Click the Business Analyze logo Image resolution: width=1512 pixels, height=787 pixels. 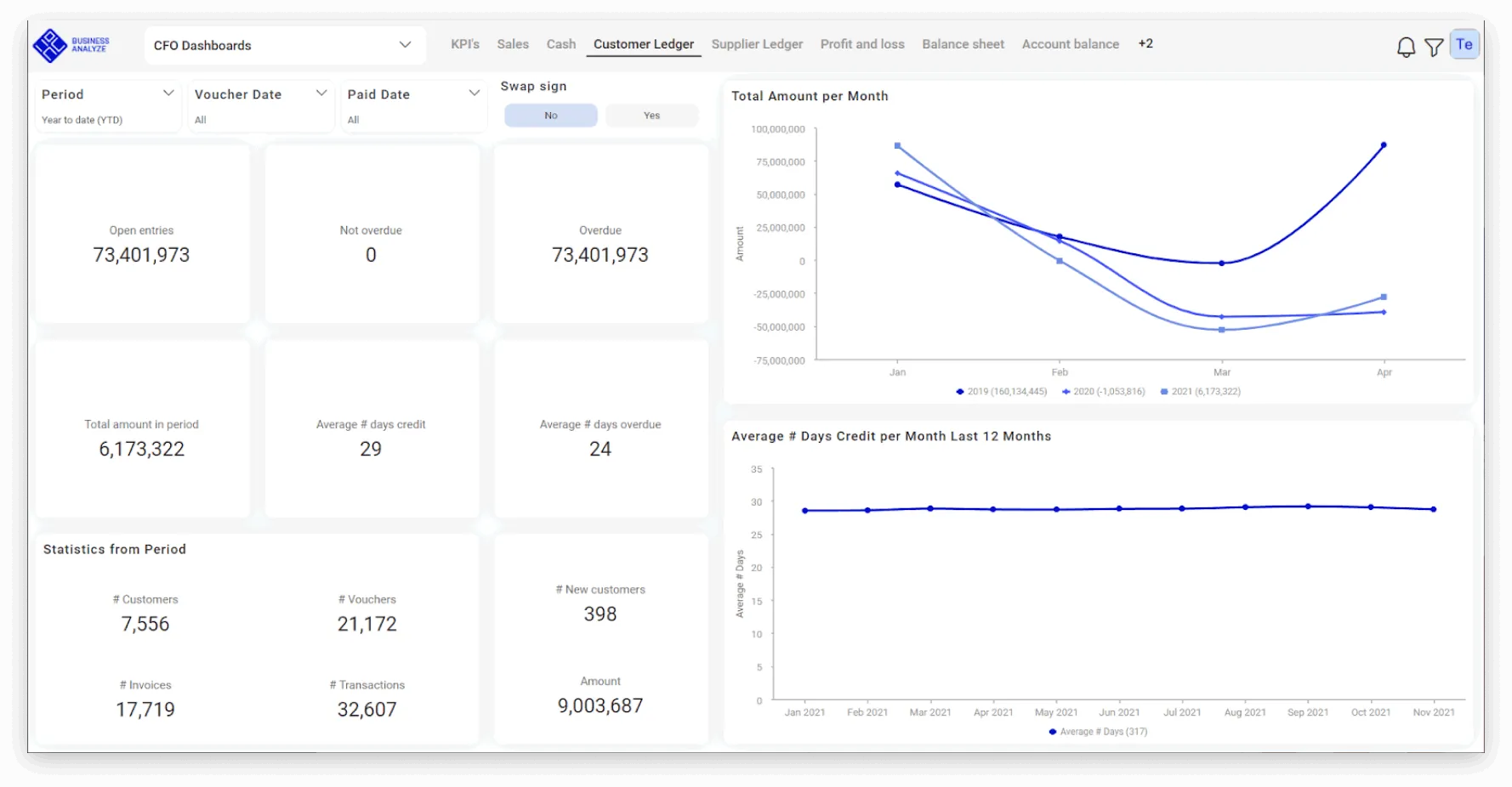click(71, 45)
